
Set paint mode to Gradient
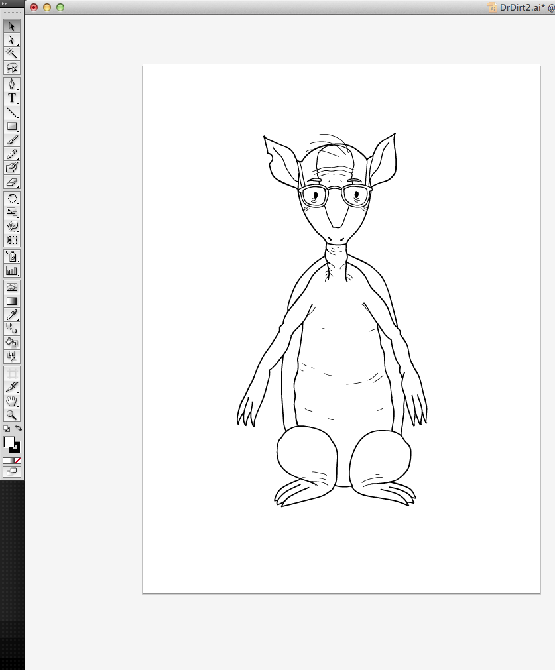point(11,461)
